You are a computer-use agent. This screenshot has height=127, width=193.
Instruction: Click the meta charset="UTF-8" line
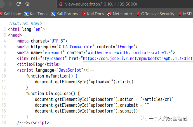42,41
